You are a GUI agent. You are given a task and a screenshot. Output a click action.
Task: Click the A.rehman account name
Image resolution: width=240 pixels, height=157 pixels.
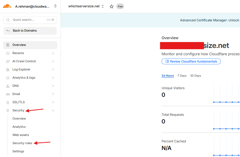coord(32,6)
